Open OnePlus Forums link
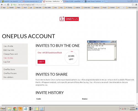 tap(10, 73)
